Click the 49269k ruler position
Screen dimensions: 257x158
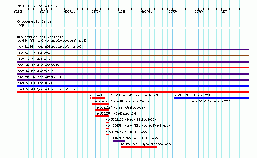coord(18,12)
